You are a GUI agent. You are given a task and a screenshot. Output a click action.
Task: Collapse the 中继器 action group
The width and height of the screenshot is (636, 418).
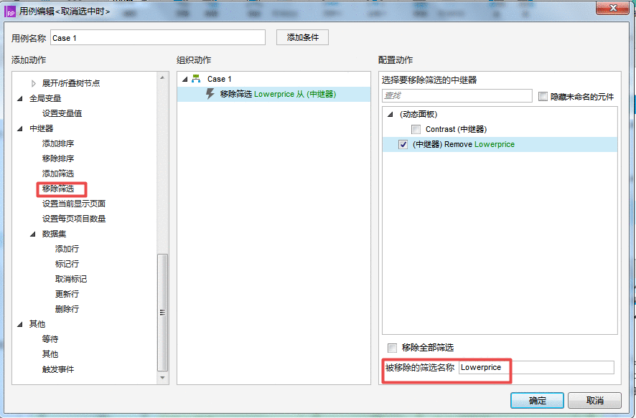tap(20, 128)
